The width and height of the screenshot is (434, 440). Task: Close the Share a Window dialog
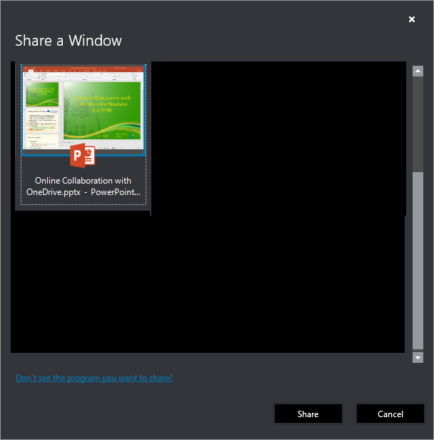(412, 19)
